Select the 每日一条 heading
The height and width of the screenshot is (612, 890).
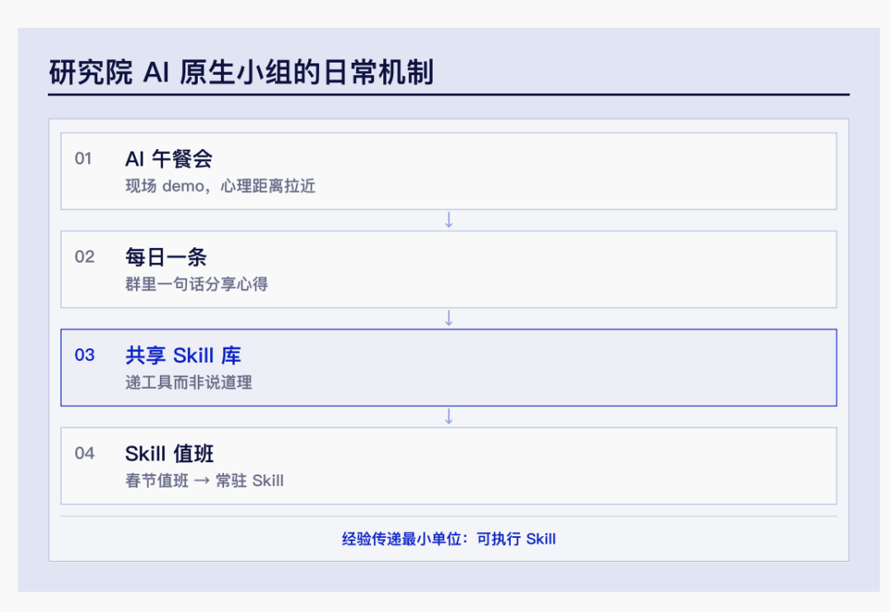click(x=166, y=257)
